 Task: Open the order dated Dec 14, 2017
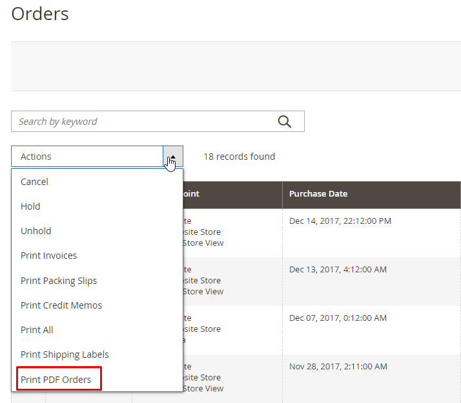point(340,221)
